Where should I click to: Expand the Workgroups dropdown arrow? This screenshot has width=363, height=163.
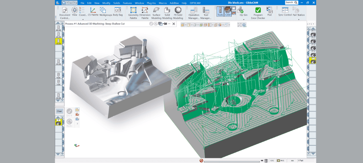105,20
